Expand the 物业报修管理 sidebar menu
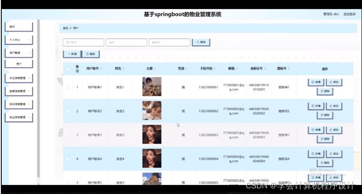The image size is (362, 194). tap(19, 118)
